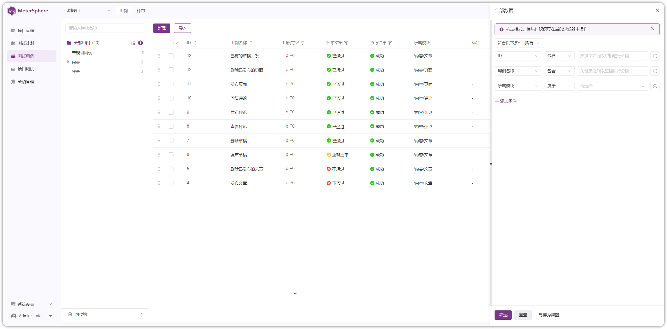Viewport: 667px width, 329px height.
Task: Open 缺陷管理 bug icon in sidebar
Action: pos(13,82)
